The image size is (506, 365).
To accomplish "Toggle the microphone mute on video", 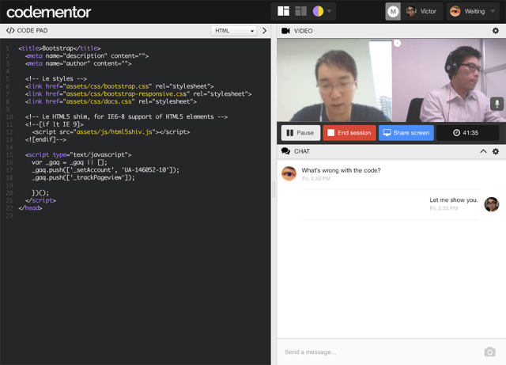I will pyautogui.click(x=497, y=104).
